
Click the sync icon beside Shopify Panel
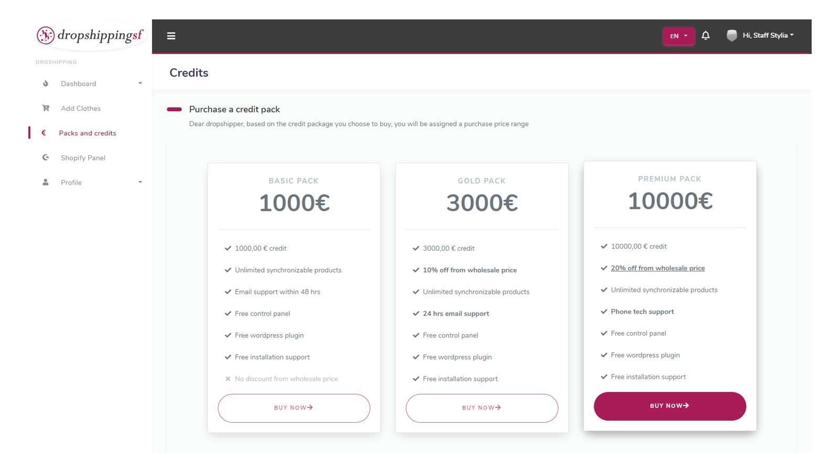(x=46, y=157)
